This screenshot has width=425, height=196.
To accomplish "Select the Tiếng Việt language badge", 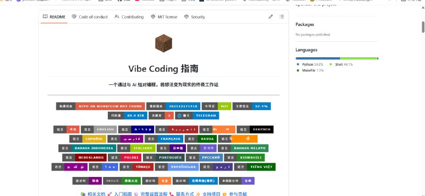I will point(255,167).
